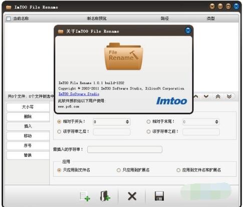This screenshot has height=207, width=243.
Task: Click the blue Imtoo logo in about dialog
Action: click(172, 101)
